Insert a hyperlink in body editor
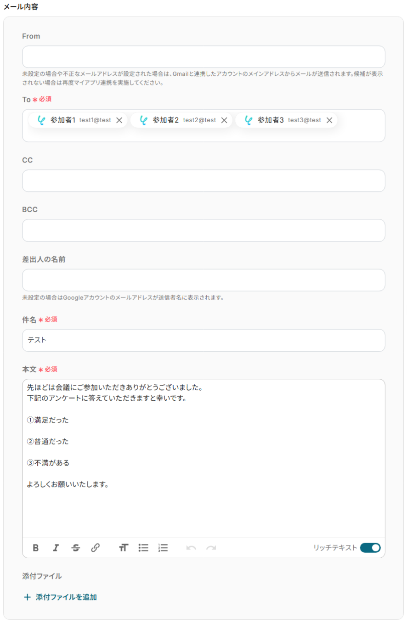The height and width of the screenshot is (623, 407). point(96,548)
